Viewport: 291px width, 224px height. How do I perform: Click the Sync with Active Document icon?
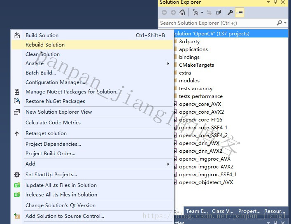coord(209,12)
